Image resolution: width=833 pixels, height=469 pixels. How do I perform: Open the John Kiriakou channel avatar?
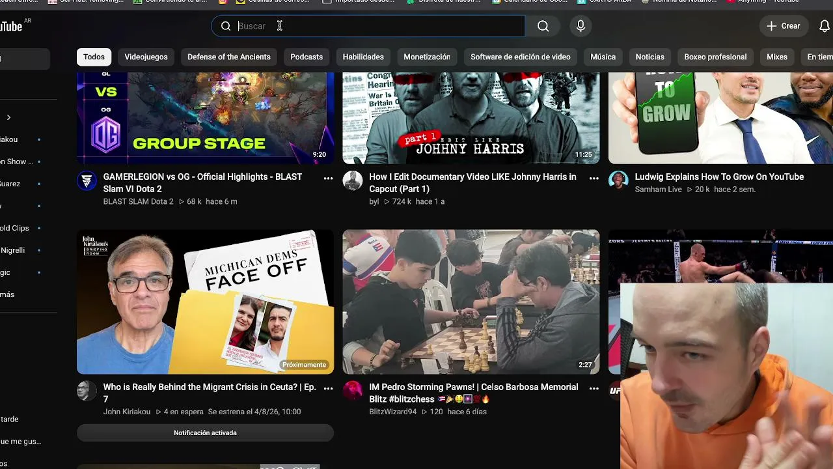point(87,391)
